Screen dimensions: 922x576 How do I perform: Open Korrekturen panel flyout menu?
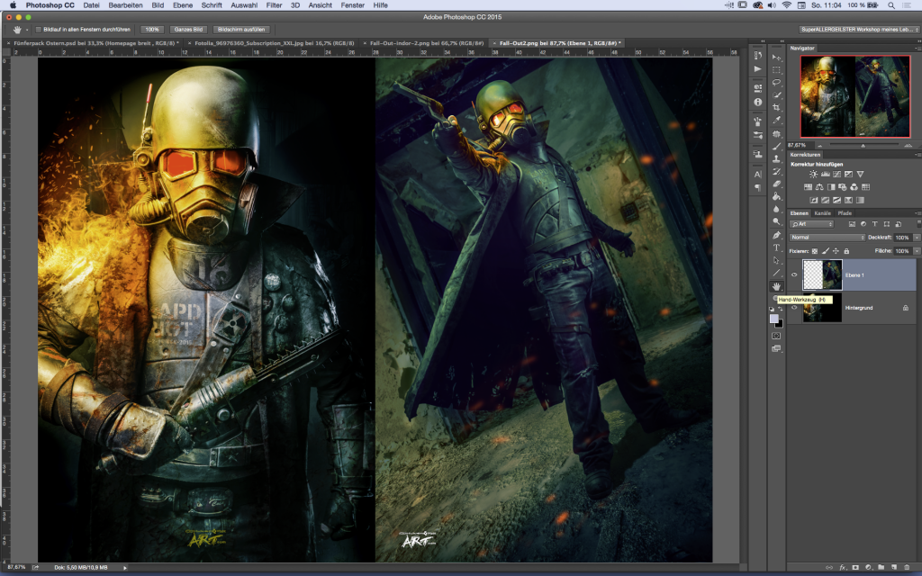917,155
